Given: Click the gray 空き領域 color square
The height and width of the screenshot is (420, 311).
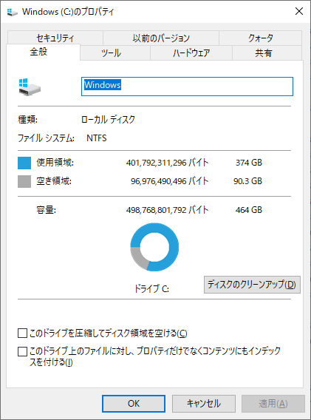Looking at the screenshot, I should click(24, 181).
